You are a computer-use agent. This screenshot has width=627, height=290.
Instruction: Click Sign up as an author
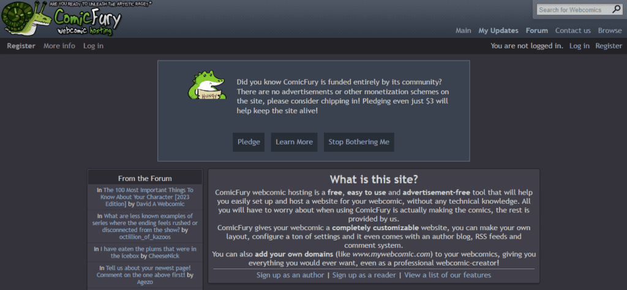[x=290, y=275]
